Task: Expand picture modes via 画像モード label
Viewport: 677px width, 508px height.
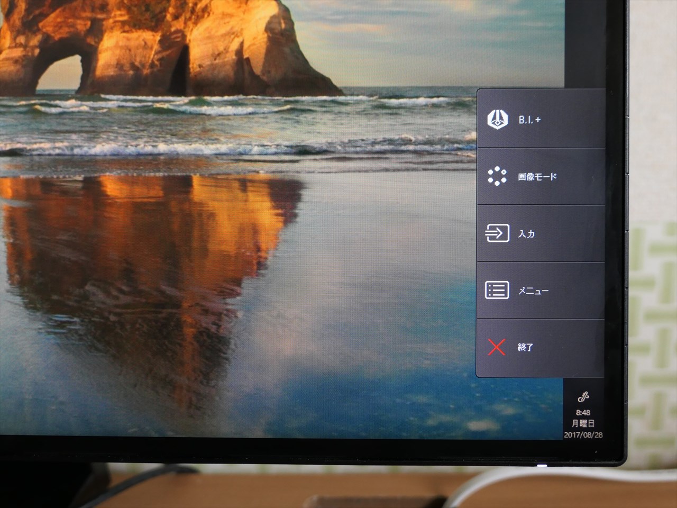Action: 537,177
